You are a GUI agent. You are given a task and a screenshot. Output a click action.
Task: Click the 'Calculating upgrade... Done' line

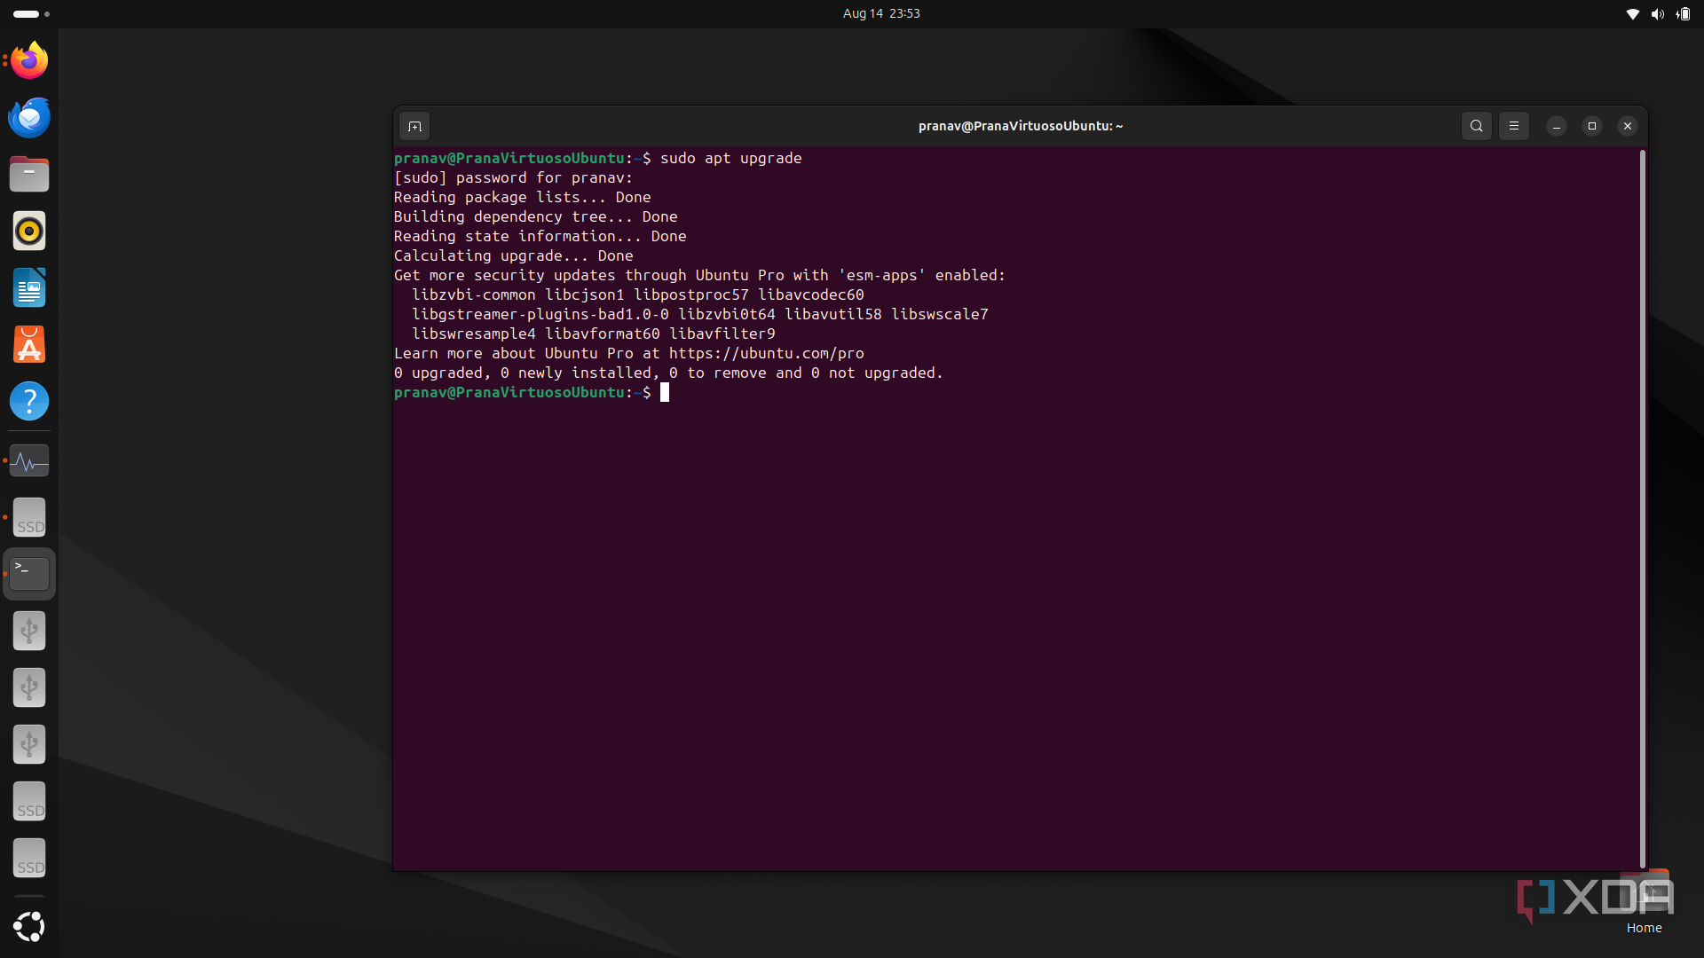(514, 255)
